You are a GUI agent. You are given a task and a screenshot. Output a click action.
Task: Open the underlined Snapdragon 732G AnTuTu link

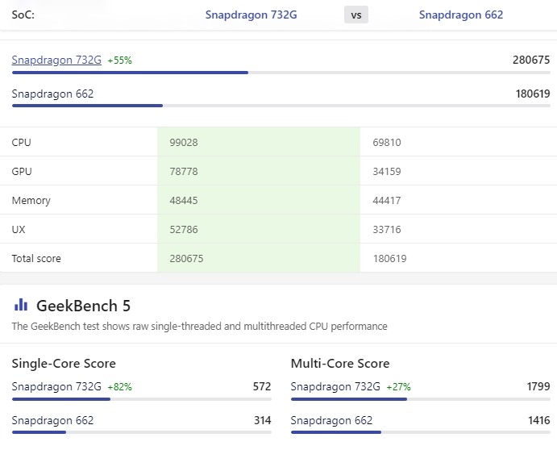coord(56,60)
